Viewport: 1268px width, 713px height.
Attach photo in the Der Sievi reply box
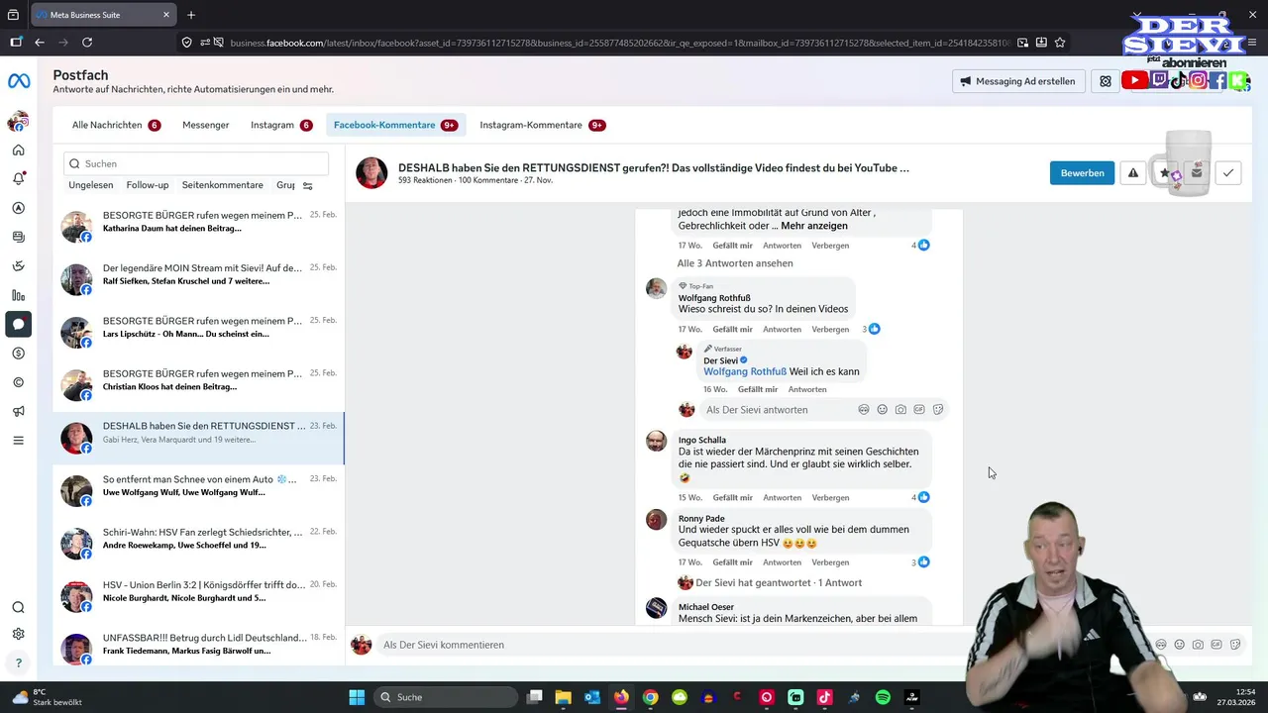tap(900, 410)
